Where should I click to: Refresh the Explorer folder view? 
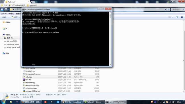point(168,9)
